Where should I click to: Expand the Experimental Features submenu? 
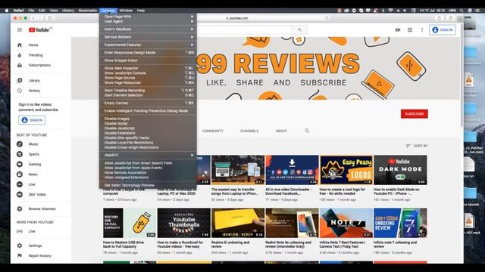(x=148, y=45)
